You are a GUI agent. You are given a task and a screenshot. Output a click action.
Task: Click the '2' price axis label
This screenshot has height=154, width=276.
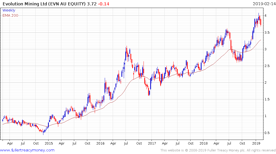[265, 83]
